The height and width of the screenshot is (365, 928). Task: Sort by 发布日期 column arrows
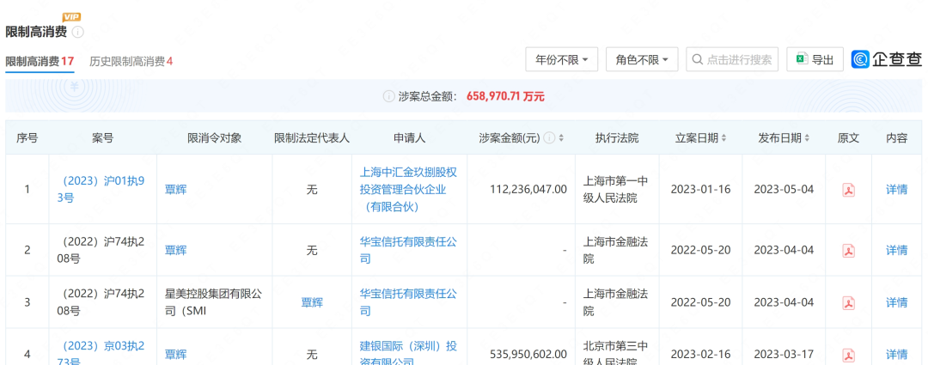pyautogui.click(x=807, y=137)
